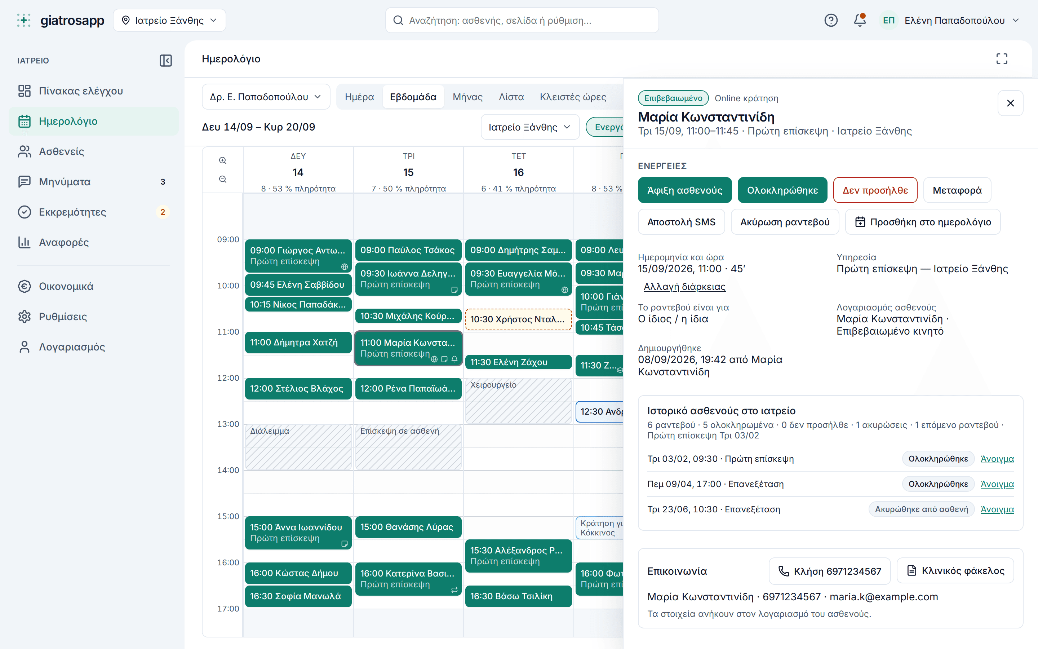The width and height of the screenshot is (1038, 649).
Task: Go to Ασθενείς patients page
Action: click(x=93, y=151)
